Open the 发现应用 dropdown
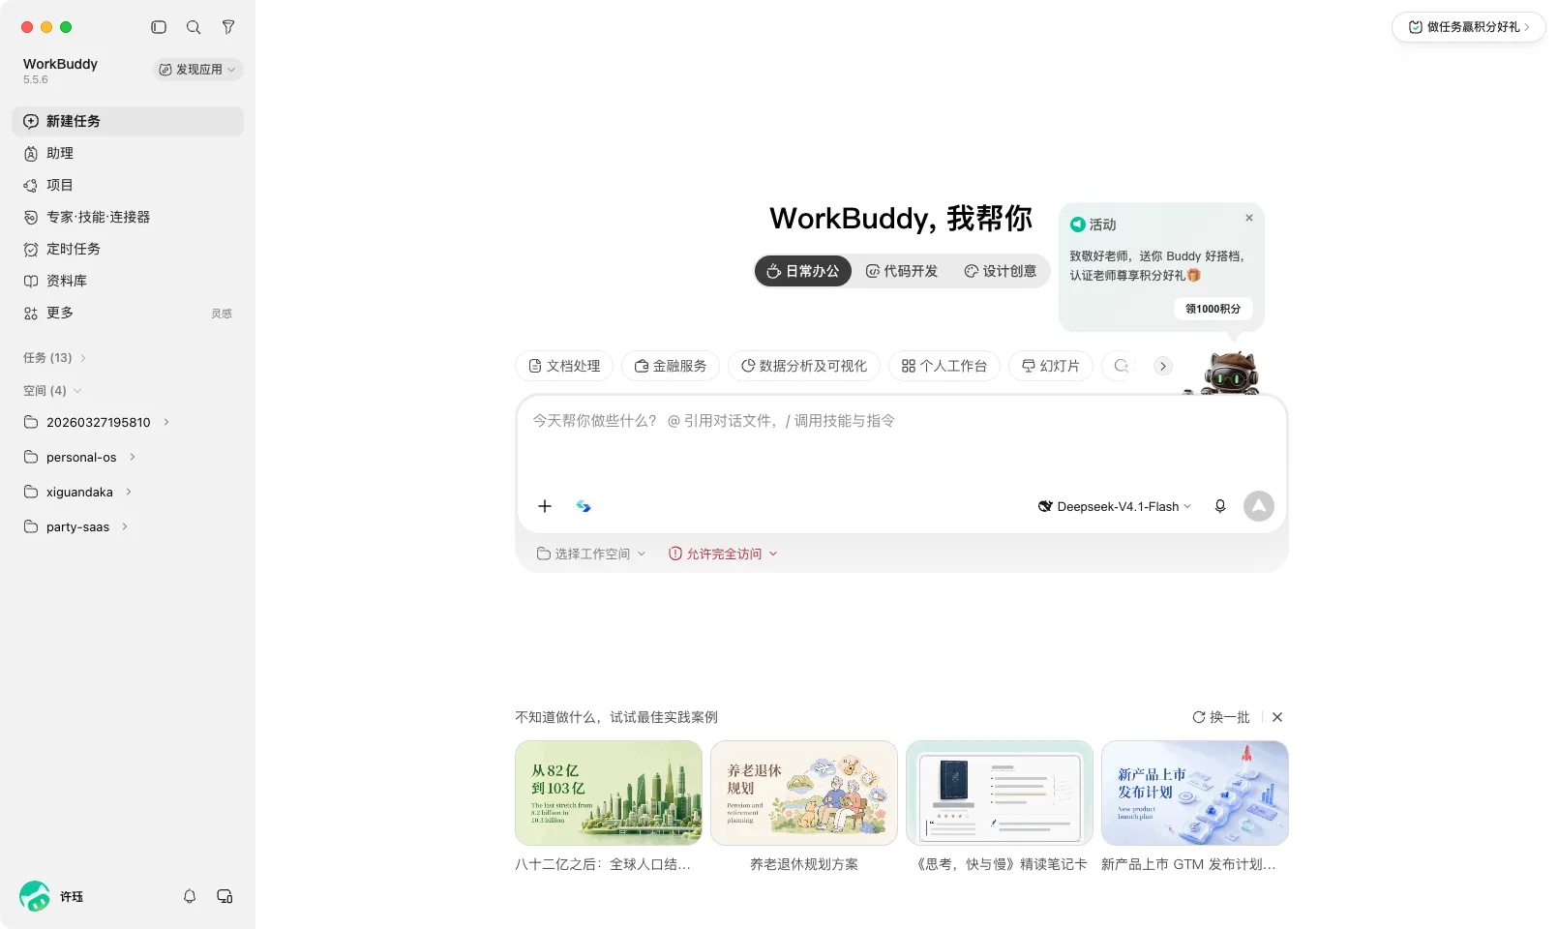The height and width of the screenshot is (929, 1558). click(x=197, y=70)
